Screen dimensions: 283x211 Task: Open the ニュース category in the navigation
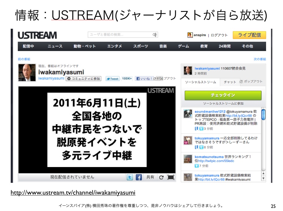point(55,46)
